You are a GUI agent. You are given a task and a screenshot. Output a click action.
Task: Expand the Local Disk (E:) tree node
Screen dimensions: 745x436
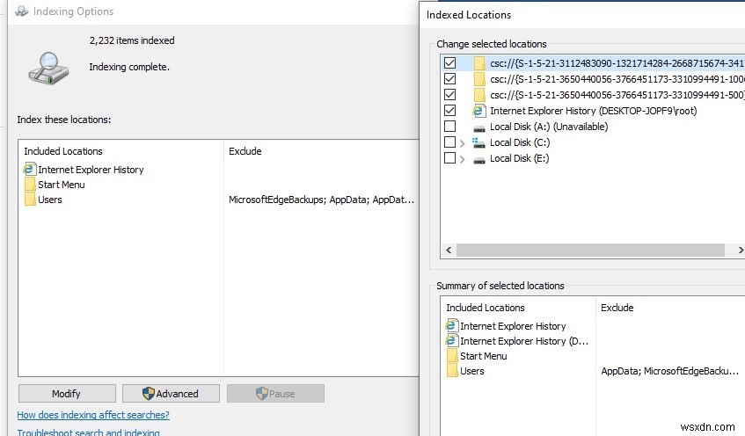click(463, 159)
